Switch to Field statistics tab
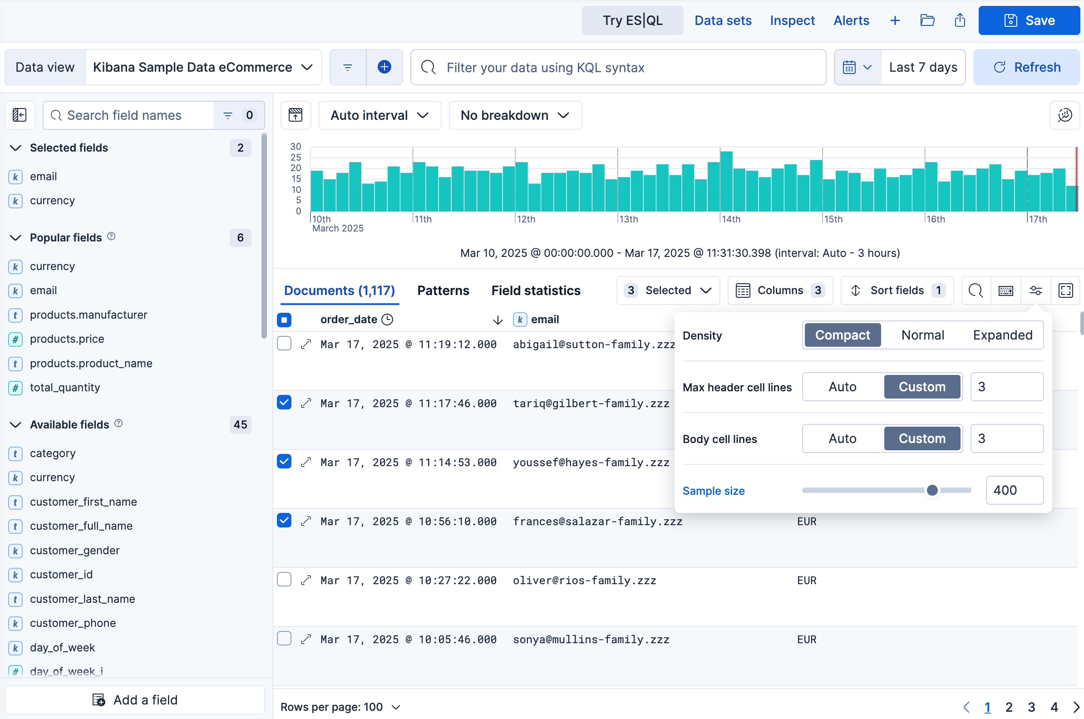The image size is (1084, 719). (536, 291)
